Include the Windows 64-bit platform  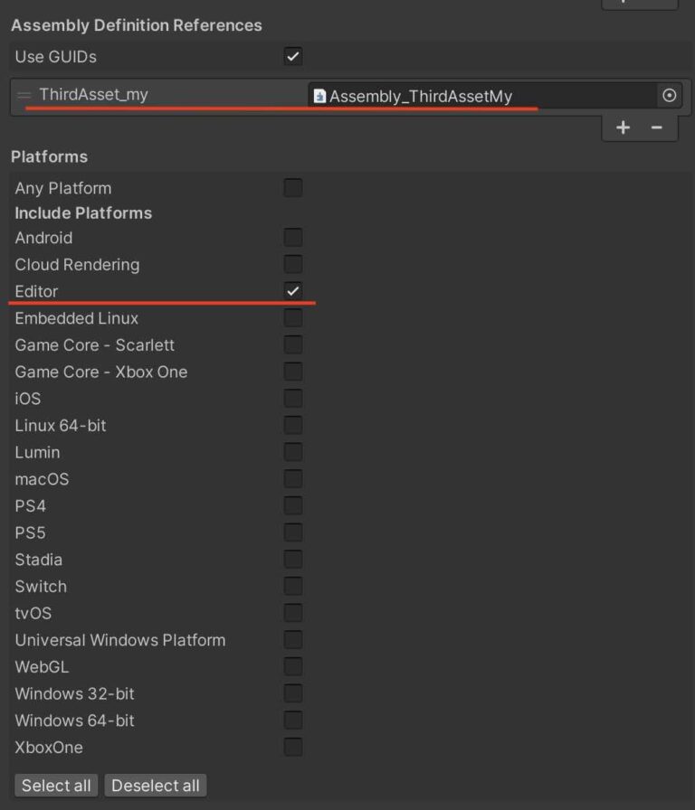[x=291, y=720]
